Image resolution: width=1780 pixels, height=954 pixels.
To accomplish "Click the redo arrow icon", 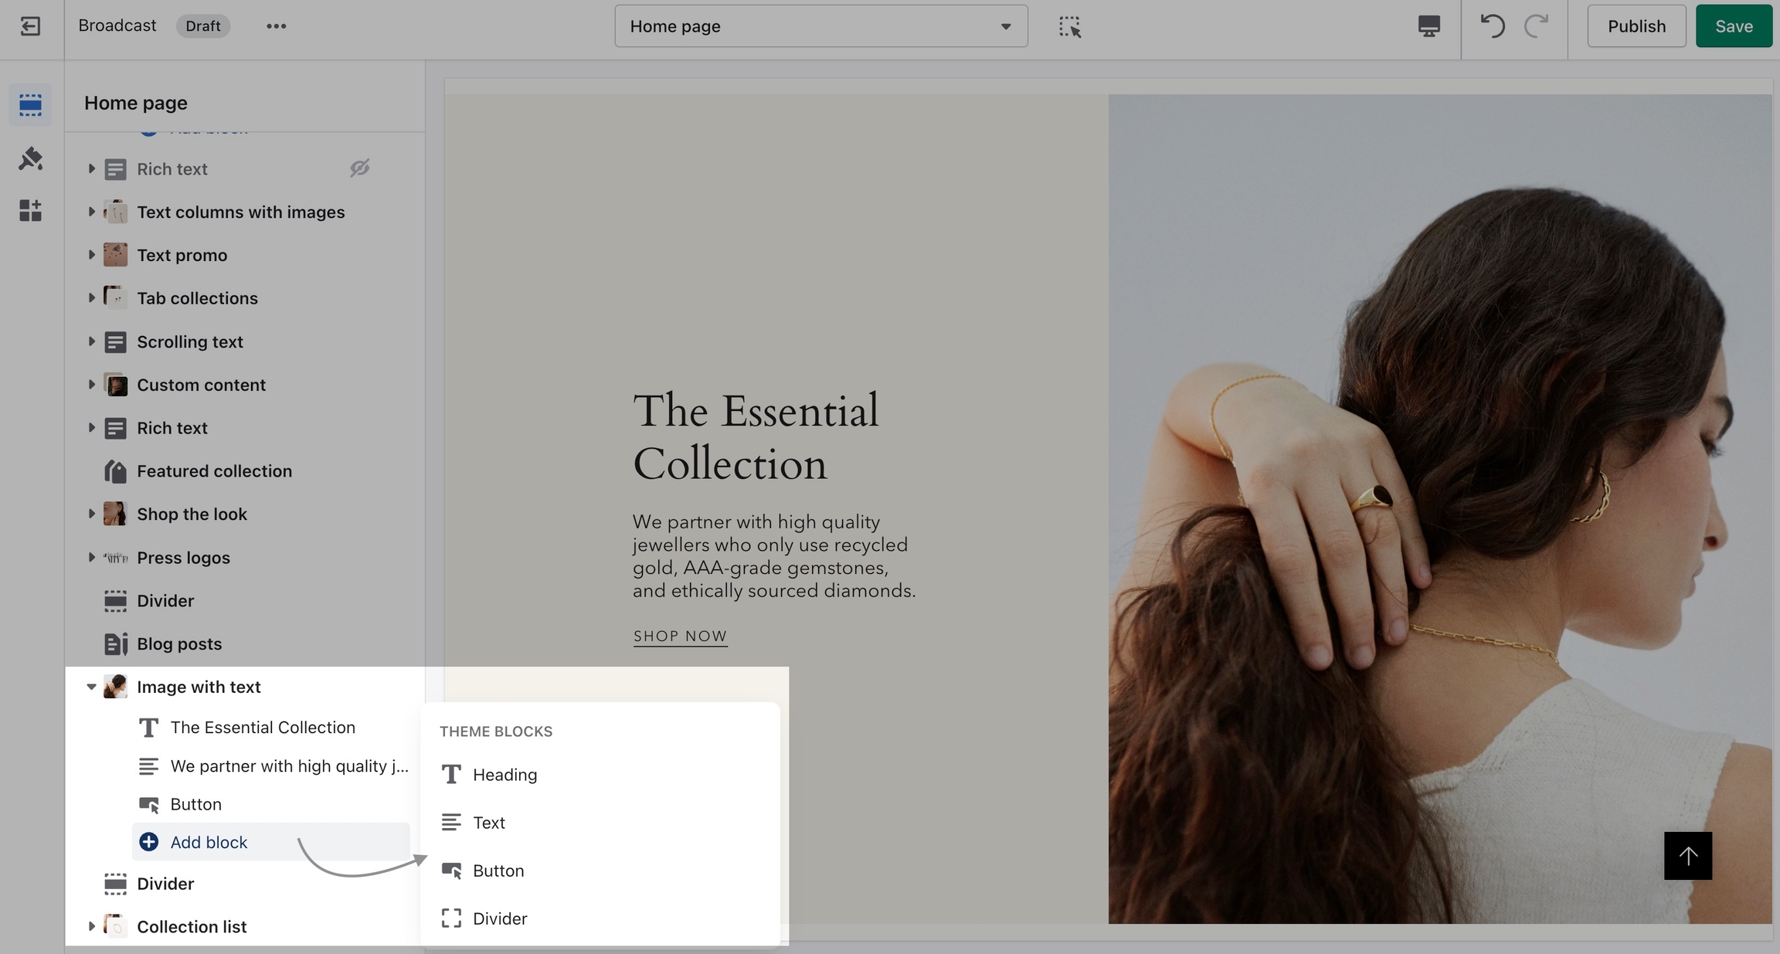I will (1536, 26).
